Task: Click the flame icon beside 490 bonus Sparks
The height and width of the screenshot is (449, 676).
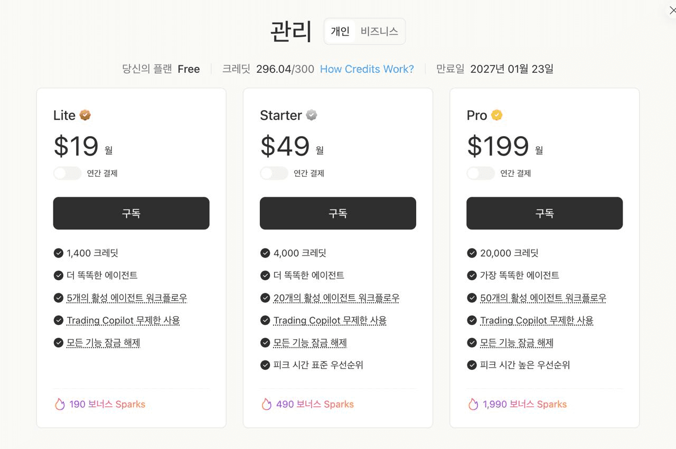Action: coord(266,404)
